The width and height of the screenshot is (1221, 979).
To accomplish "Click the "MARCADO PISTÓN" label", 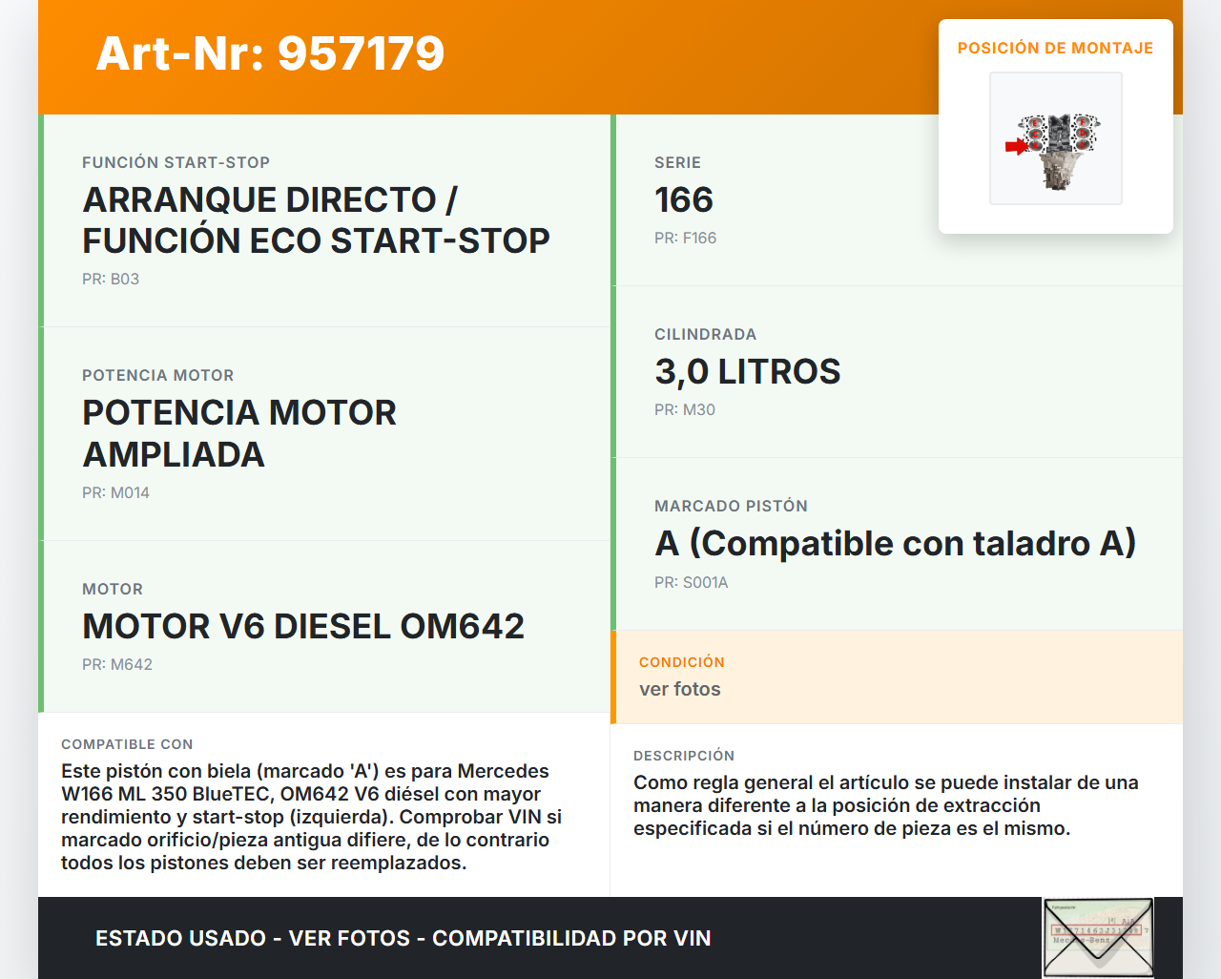I will pos(732,506).
